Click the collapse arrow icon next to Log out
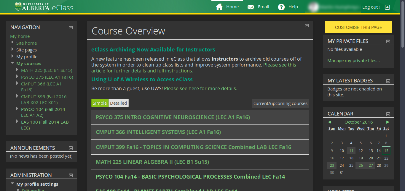The height and width of the screenshot is (191, 405). [387, 7]
